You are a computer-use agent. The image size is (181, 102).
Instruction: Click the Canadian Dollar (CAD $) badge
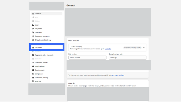132,48
